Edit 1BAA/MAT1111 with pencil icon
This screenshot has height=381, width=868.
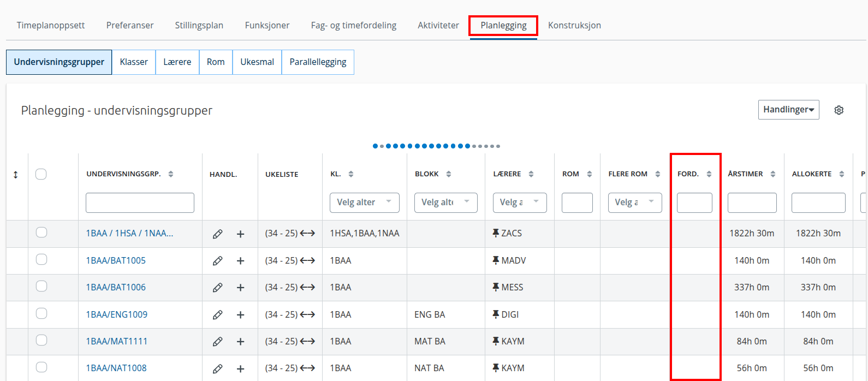[x=217, y=342]
